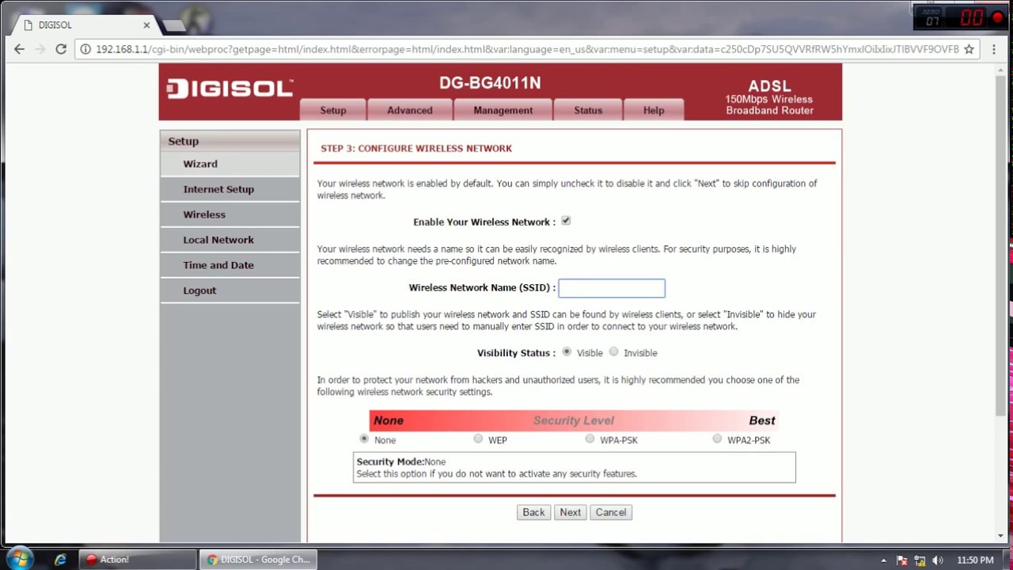Screen dimensions: 1013x570
Task: Click the DIGISOL logo
Action: tap(230, 89)
